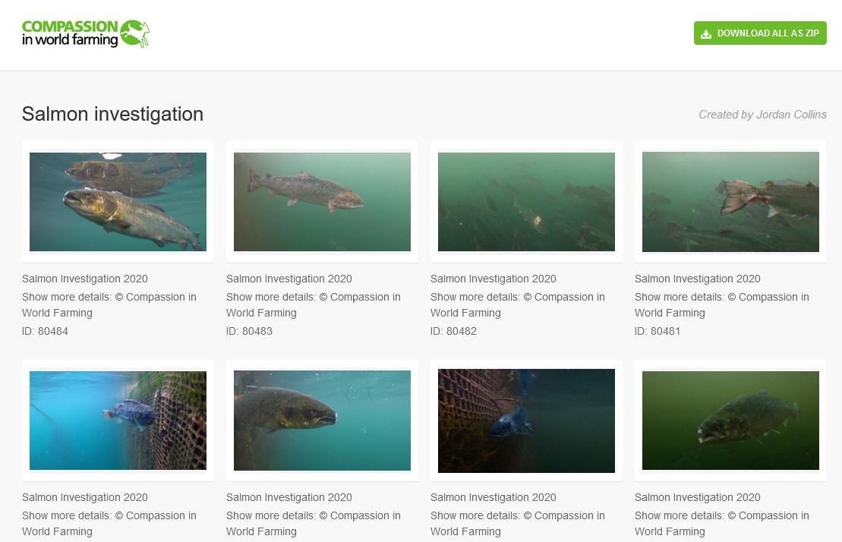
Task: Click the Created by Jordan Collins text
Action: (762, 115)
